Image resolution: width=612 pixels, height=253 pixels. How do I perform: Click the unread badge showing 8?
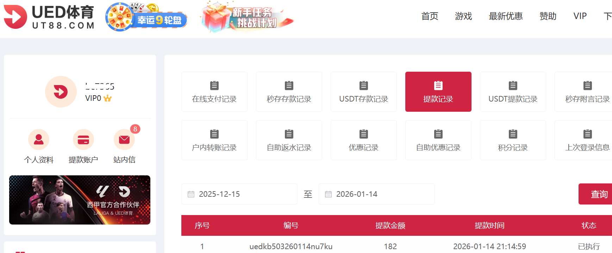coord(135,129)
